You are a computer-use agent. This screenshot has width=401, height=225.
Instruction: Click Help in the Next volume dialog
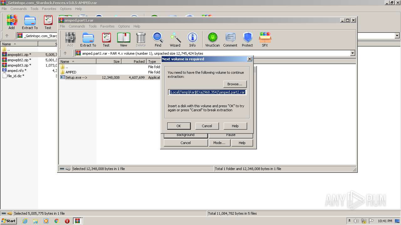tap(235, 126)
